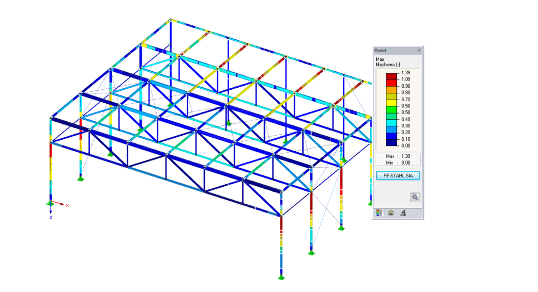Image resolution: width=538 pixels, height=292 pixels.
Task: Click the legend value 0.40
Action: coord(406,119)
